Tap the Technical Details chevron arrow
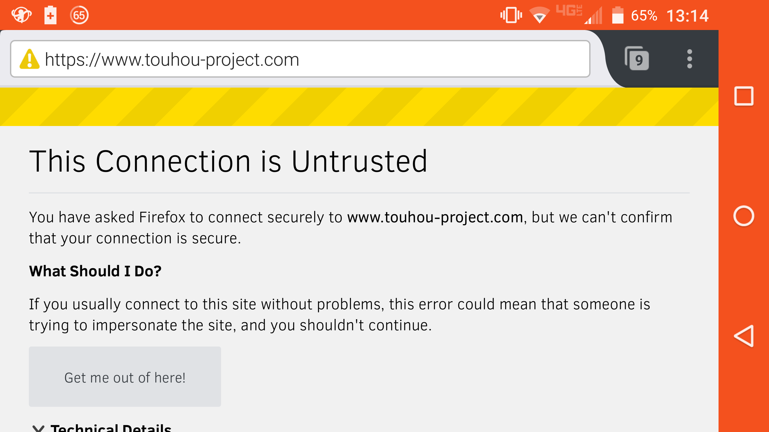 pos(38,428)
